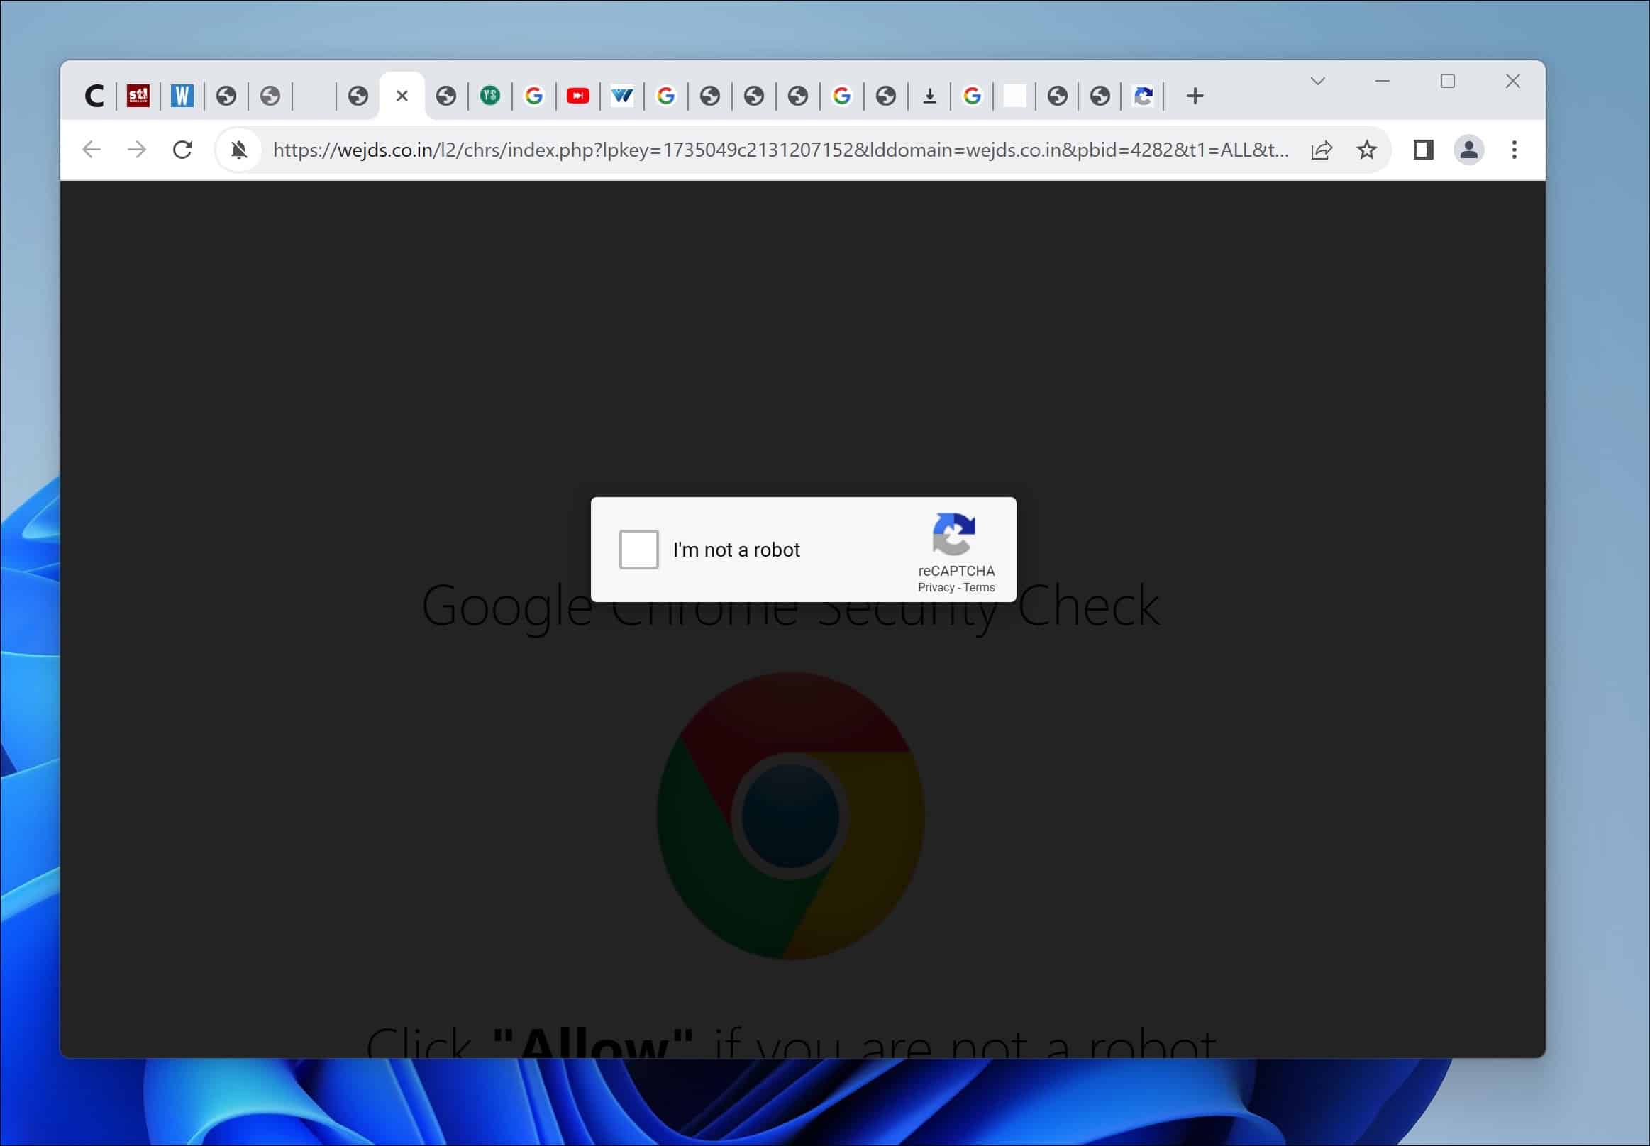This screenshot has width=1650, height=1146.
Task: Open Chrome three-dot menu
Action: [x=1515, y=150]
